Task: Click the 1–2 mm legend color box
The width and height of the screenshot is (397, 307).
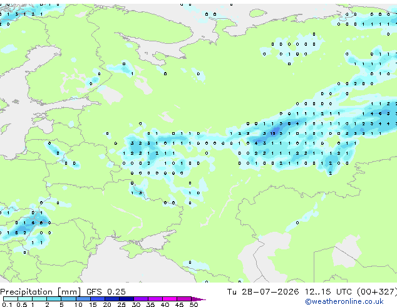Action: 39,299
